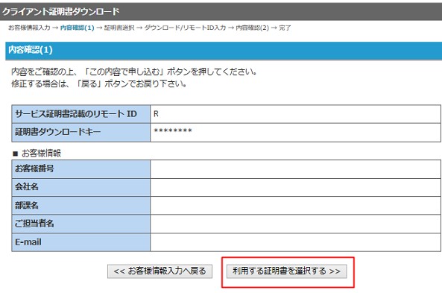Select the ご担当者名 label cell

(81, 224)
